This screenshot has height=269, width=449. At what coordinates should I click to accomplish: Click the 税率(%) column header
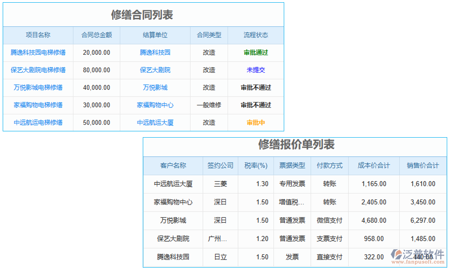click(255, 165)
